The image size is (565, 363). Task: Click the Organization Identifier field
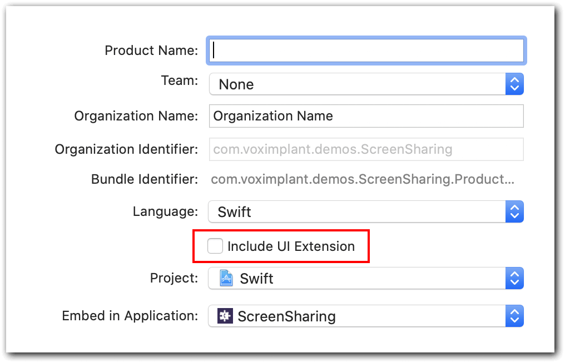click(x=366, y=149)
